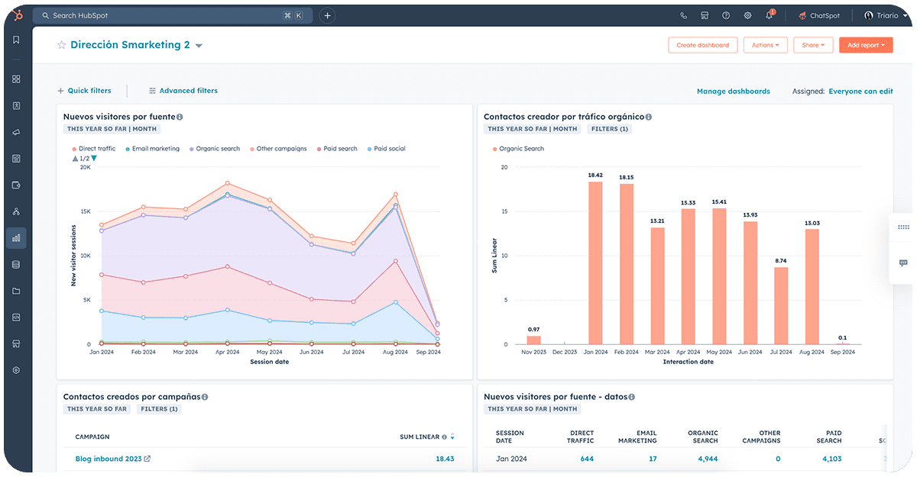Open the CRM contacts icon in the sidebar
The width and height of the screenshot is (917, 477).
(x=16, y=105)
